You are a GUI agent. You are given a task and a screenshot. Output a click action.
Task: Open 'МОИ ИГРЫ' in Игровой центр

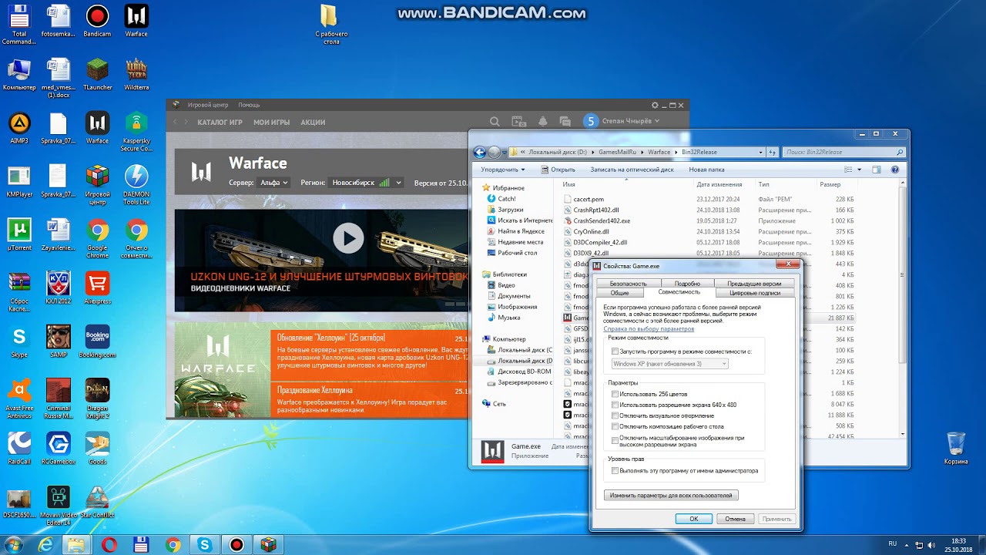(x=272, y=122)
